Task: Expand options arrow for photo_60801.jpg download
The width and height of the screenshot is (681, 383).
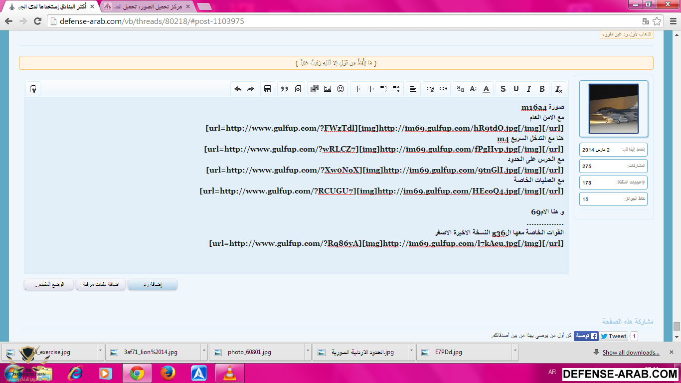Action: (308, 352)
